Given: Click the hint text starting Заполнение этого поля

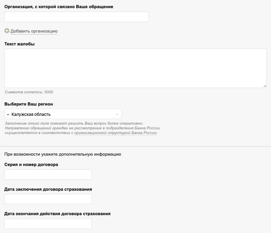Looking at the screenshot, I should (x=82, y=128).
